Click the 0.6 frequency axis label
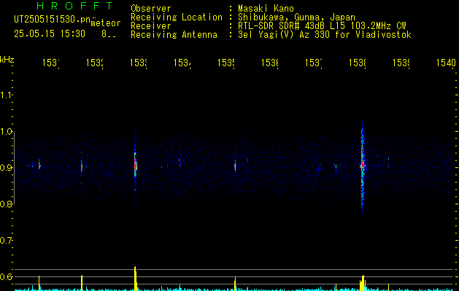The width and height of the screenshot is (459, 291). click(6, 276)
